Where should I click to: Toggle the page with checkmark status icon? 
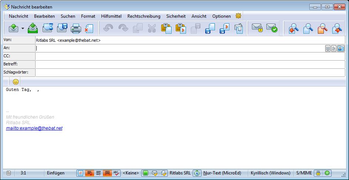[164, 173]
